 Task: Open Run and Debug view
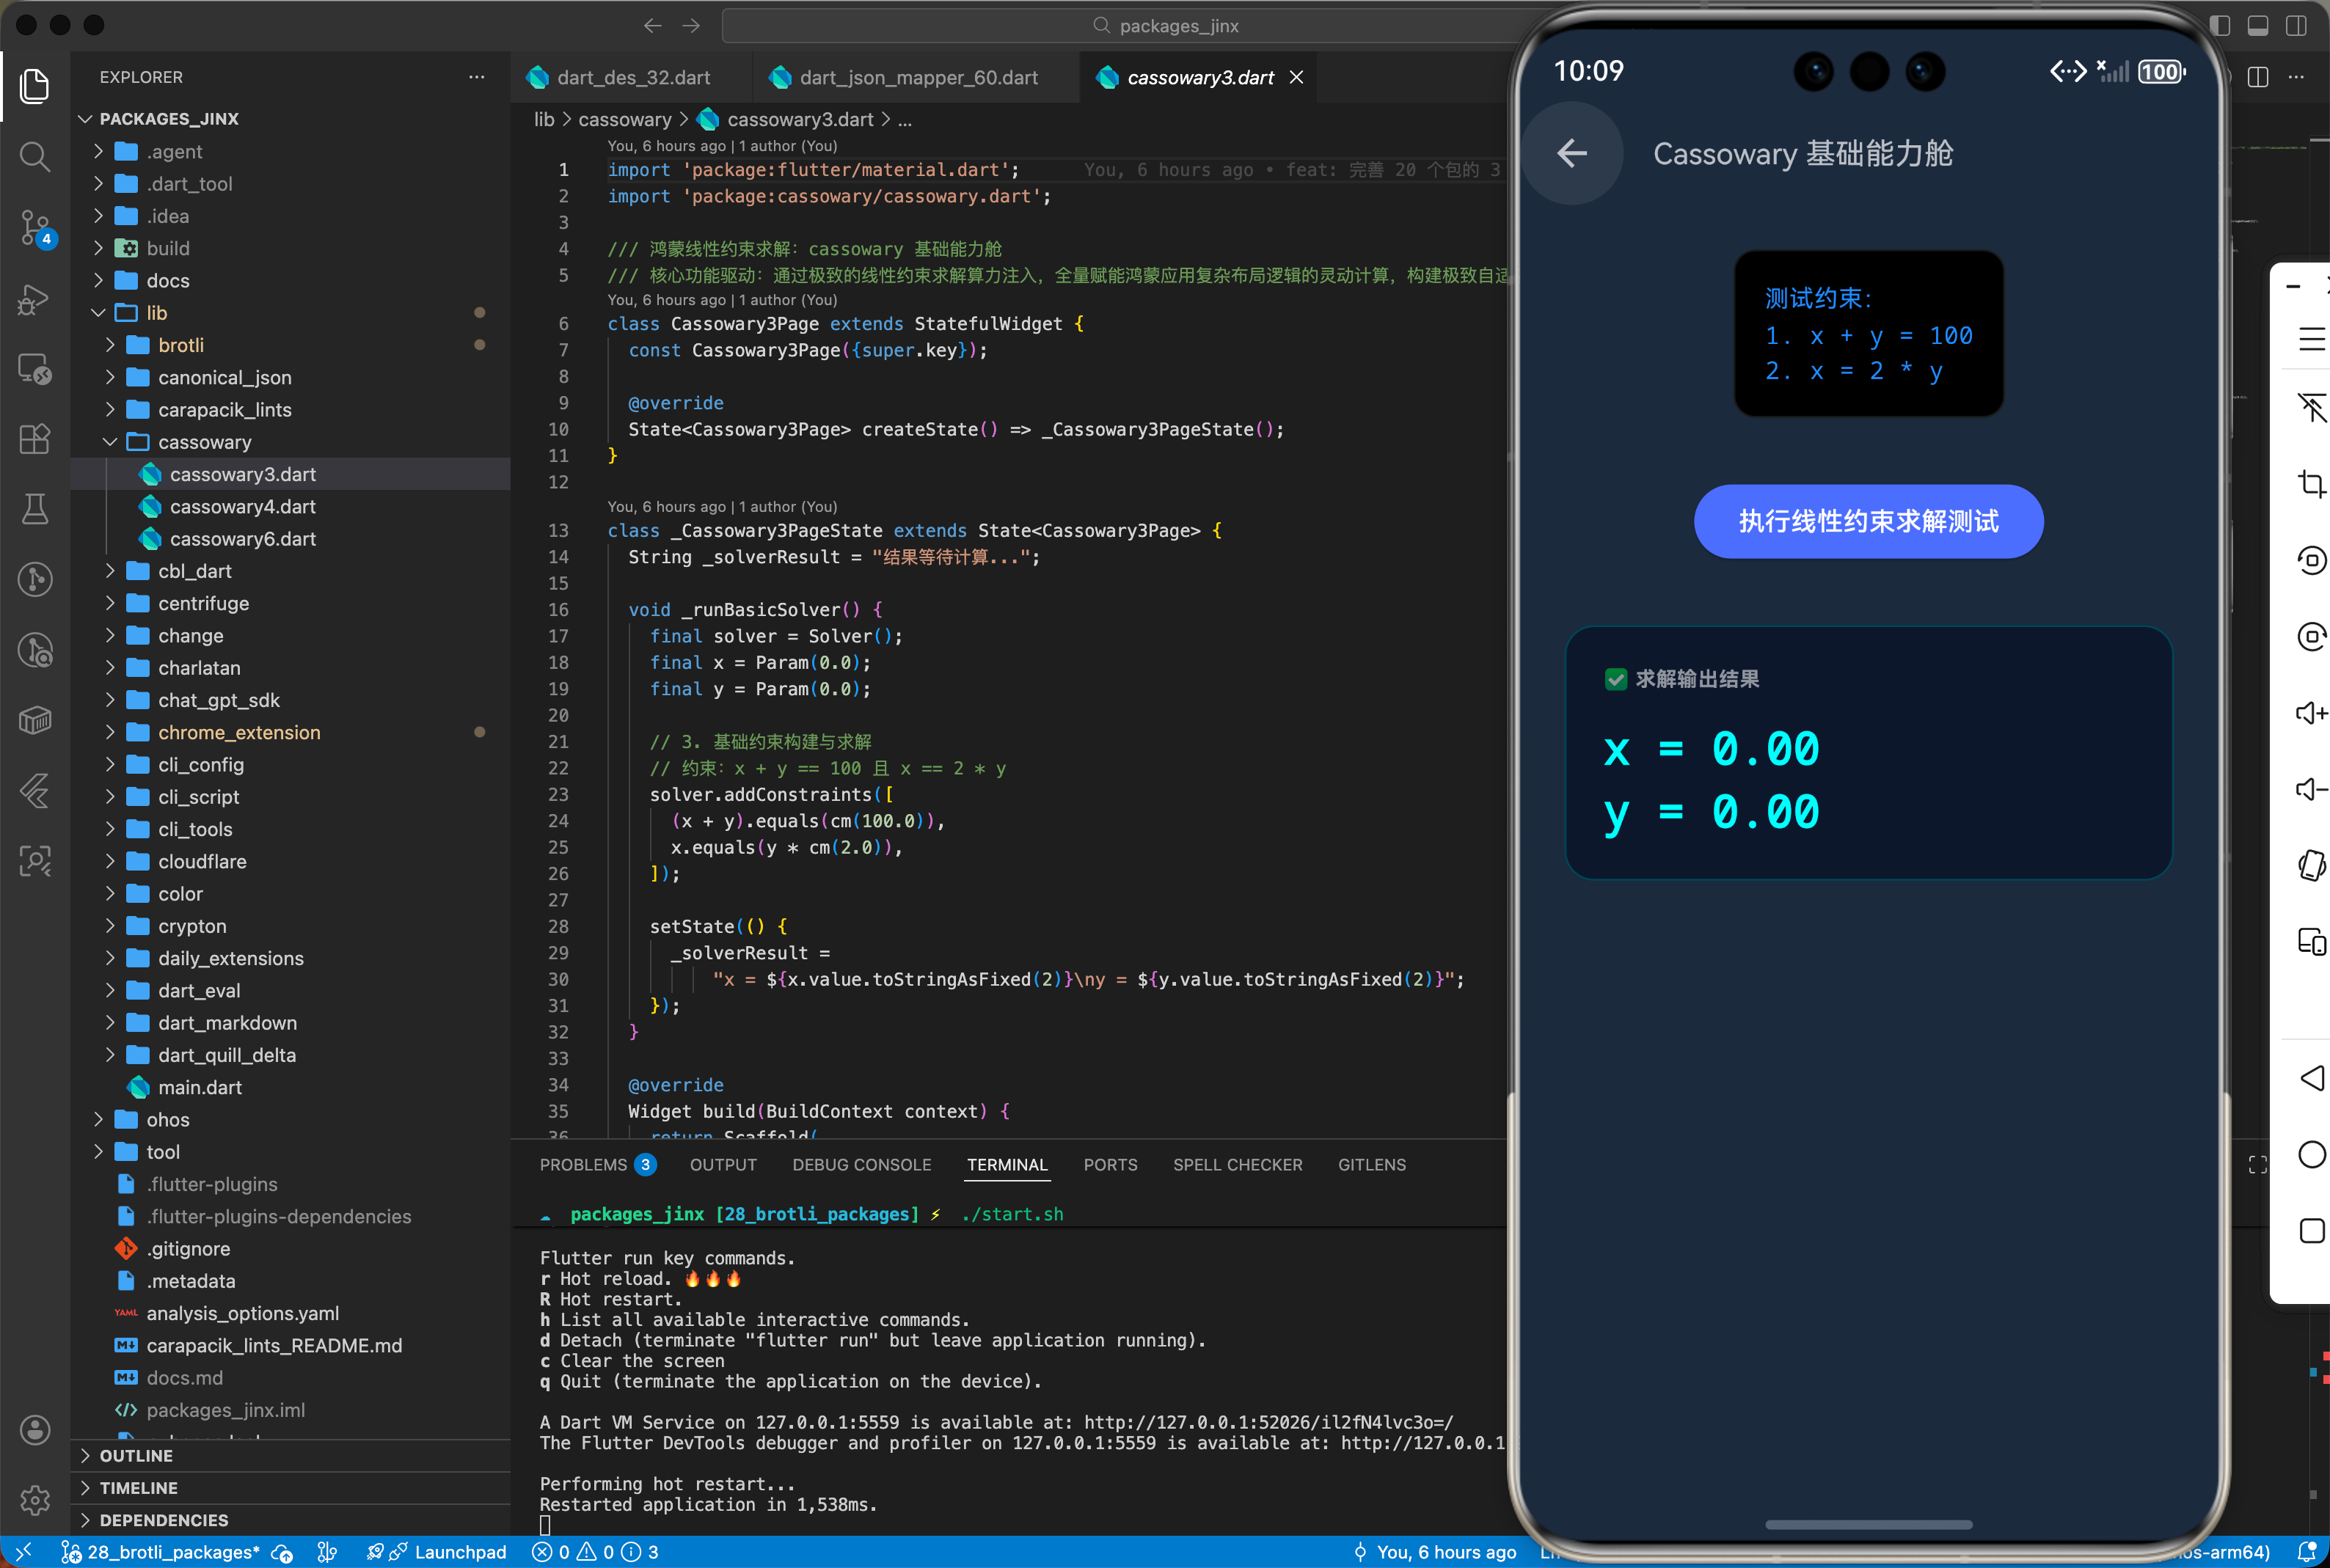(34, 298)
